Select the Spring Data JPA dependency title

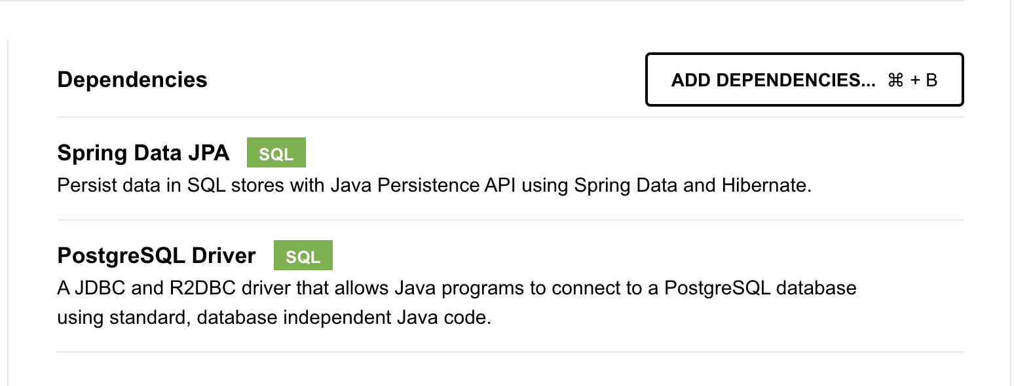(143, 153)
